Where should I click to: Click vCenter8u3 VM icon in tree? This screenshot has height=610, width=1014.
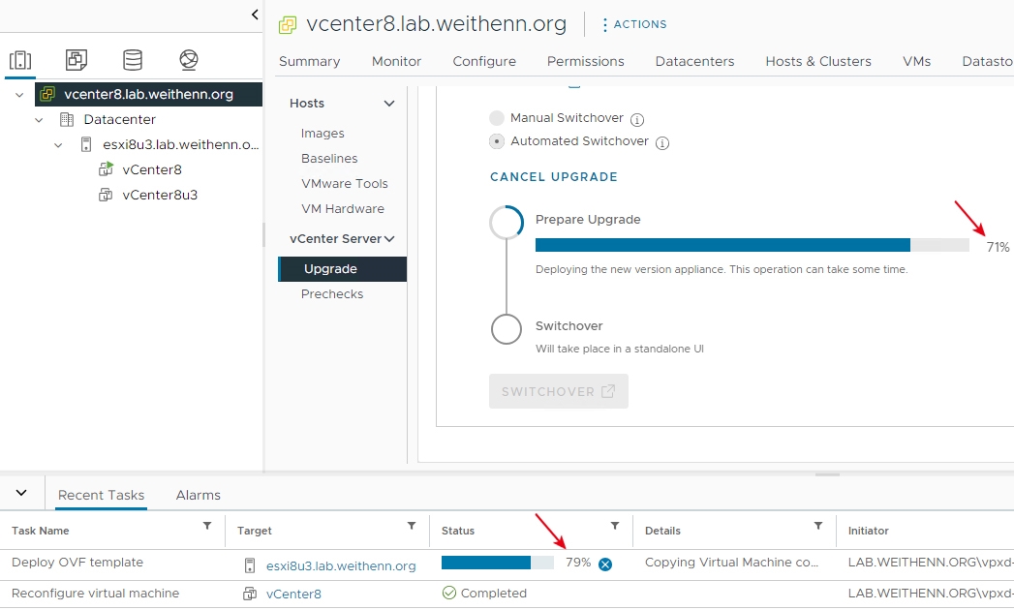pos(105,195)
